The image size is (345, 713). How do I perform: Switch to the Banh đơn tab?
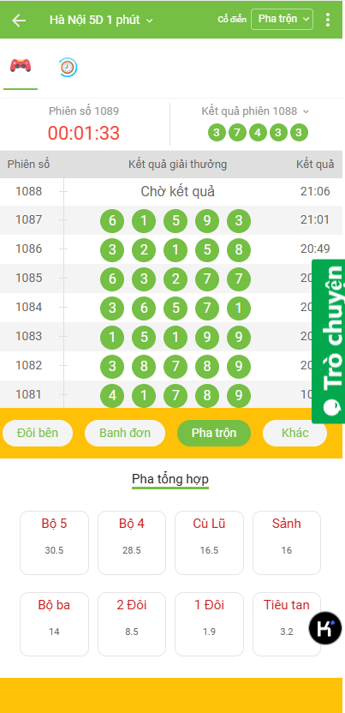pos(125,433)
